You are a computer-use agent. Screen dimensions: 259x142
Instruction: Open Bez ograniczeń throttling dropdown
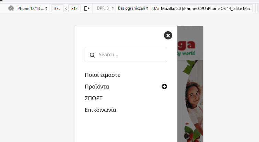(133, 8)
